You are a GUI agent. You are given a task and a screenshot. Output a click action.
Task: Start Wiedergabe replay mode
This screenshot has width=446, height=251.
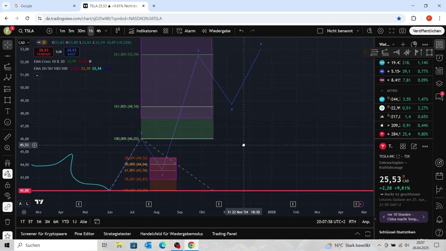(x=216, y=31)
